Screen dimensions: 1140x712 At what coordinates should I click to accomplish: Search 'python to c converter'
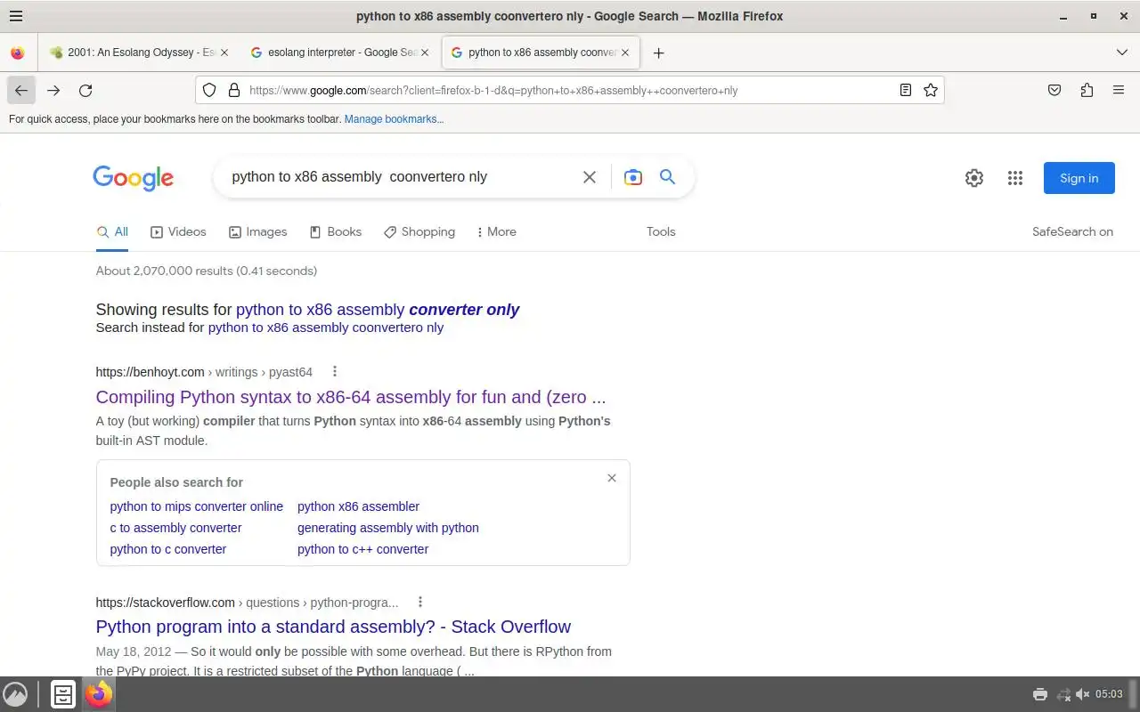(x=168, y=549)
